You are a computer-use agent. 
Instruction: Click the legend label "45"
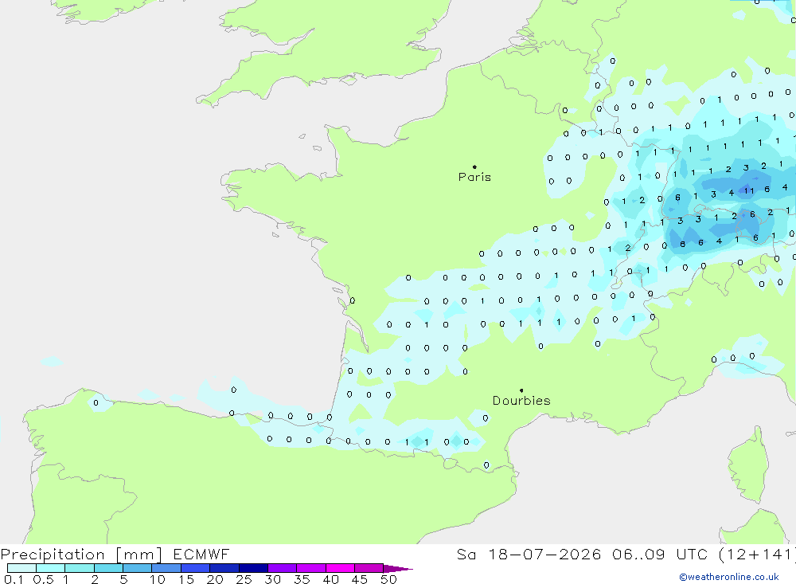(360, 579)
